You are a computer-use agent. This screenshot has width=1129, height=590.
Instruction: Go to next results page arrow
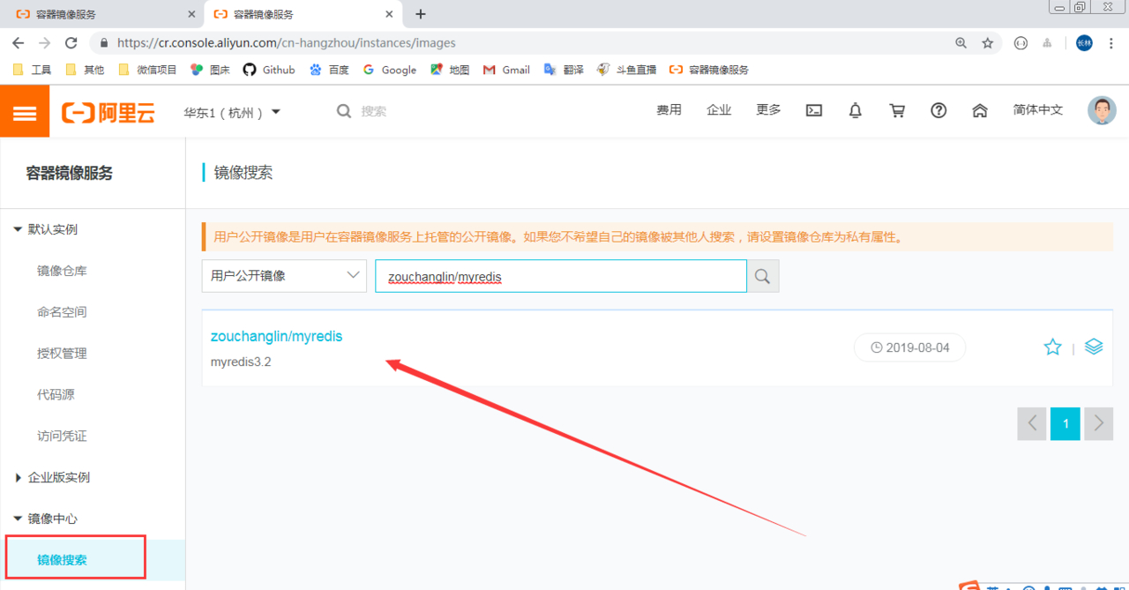1098,424
